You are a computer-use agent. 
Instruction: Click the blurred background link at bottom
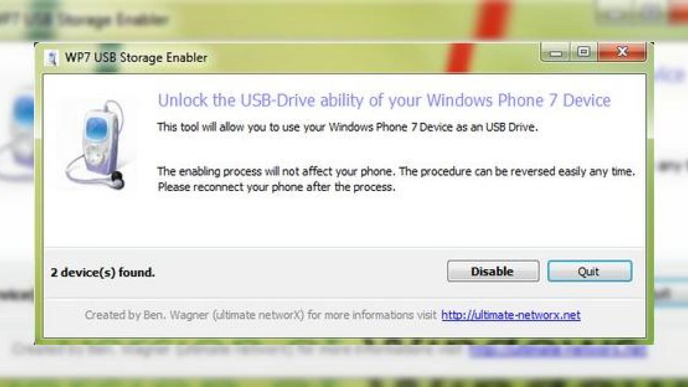[x=558, y=351]
